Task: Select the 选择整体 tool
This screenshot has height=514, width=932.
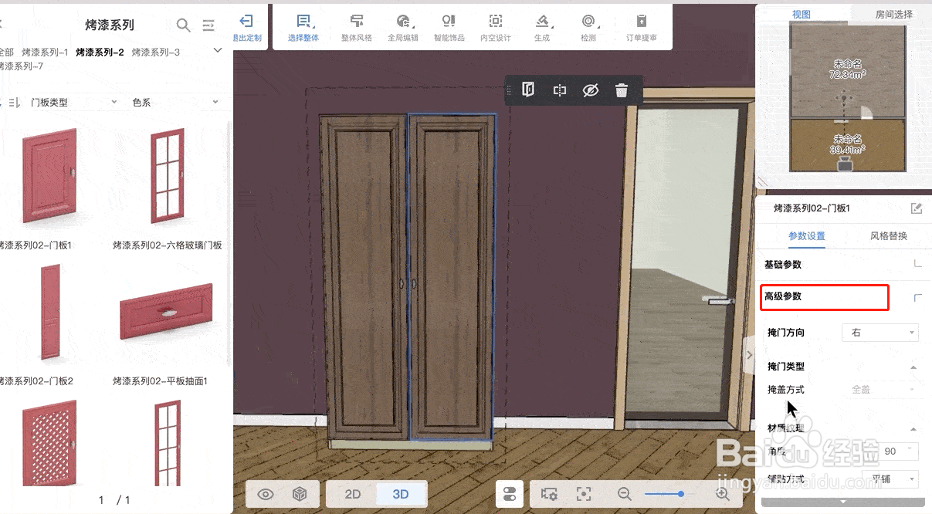Action: [303, 28]
